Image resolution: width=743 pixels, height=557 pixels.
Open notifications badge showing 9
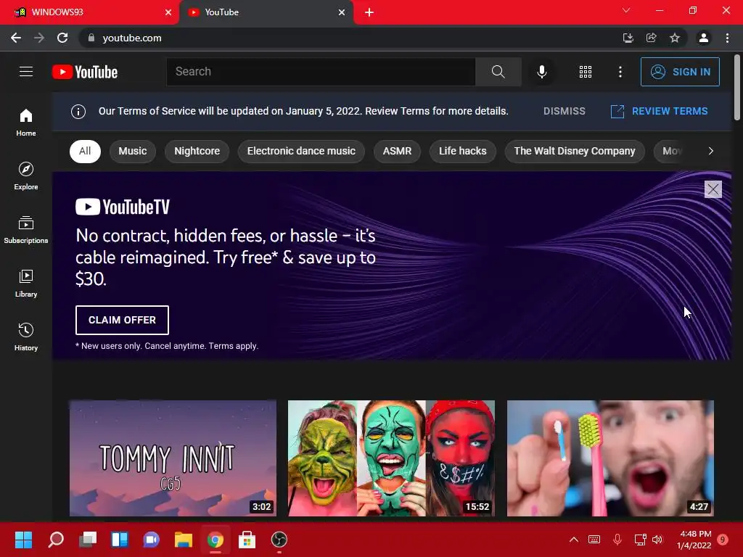(723, 540)
